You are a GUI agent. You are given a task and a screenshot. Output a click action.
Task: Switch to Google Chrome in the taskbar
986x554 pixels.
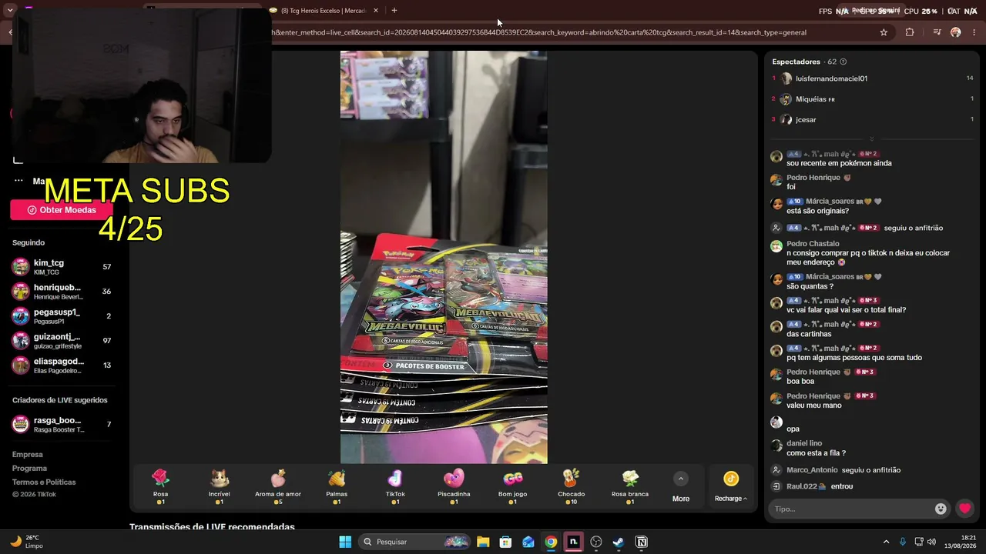(551, 542)
